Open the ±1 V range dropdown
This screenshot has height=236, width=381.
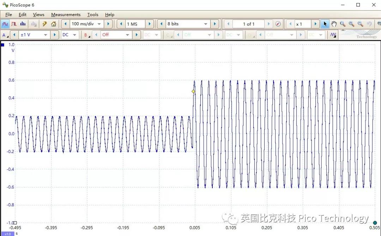[46, 35]
